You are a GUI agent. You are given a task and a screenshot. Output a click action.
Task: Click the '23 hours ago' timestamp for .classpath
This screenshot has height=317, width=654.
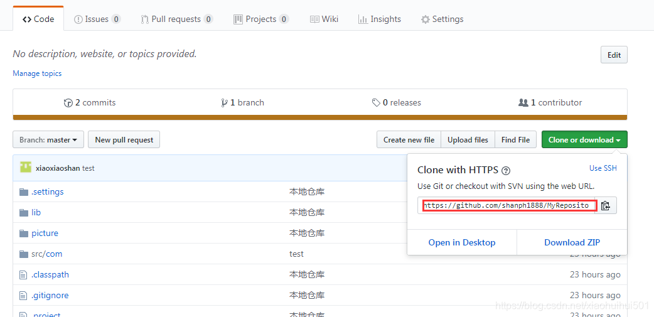click(x=595, y=274)
